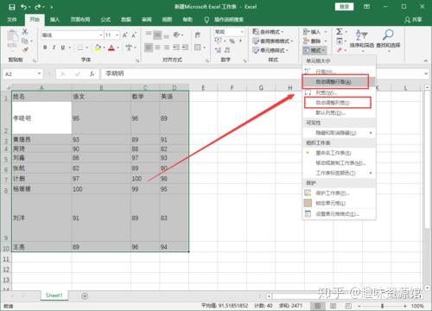Open Find and Select magnifier icon
Image resolution: width=432 pixels, height=311 pixels.
click(x=388, y=35)
